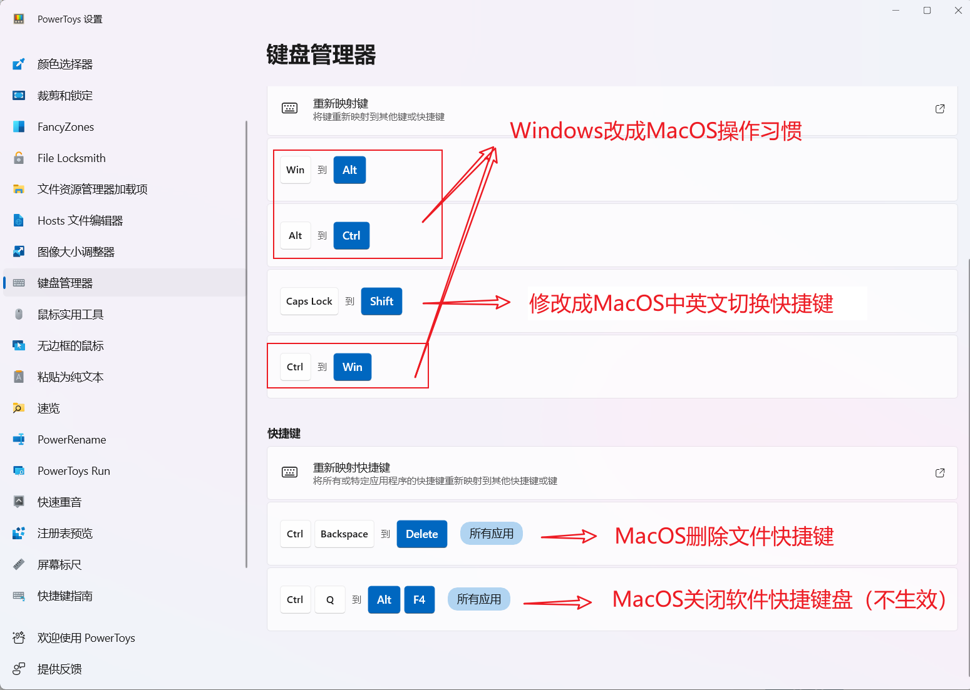
Task: Select 注册表预览 in the navigation list
Action: click(x=125, y=533)
